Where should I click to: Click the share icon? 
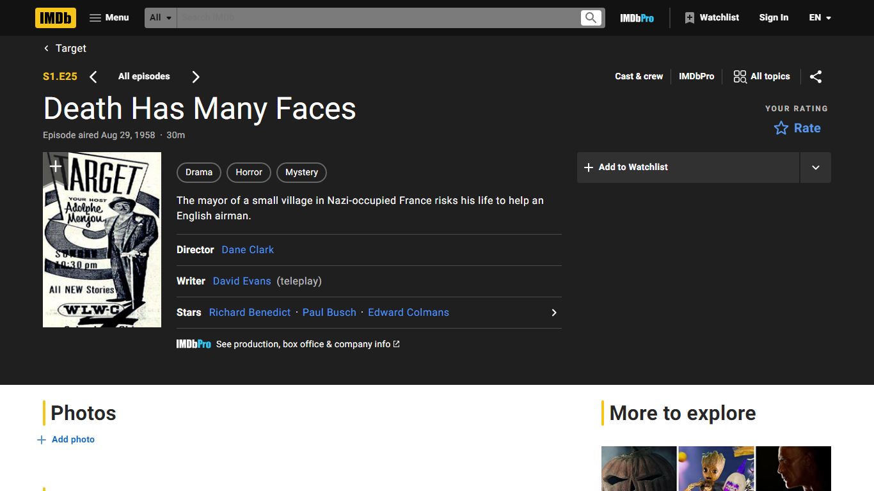(x=816, y=77)
